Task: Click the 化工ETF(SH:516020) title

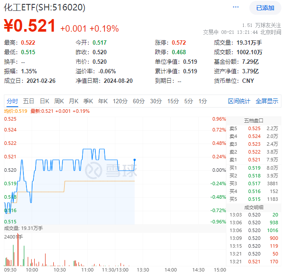Action: click(x=45, y=8)
